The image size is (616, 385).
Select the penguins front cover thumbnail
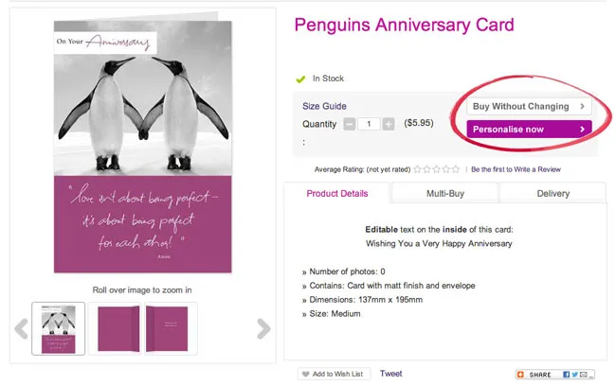tap(58, 328)
